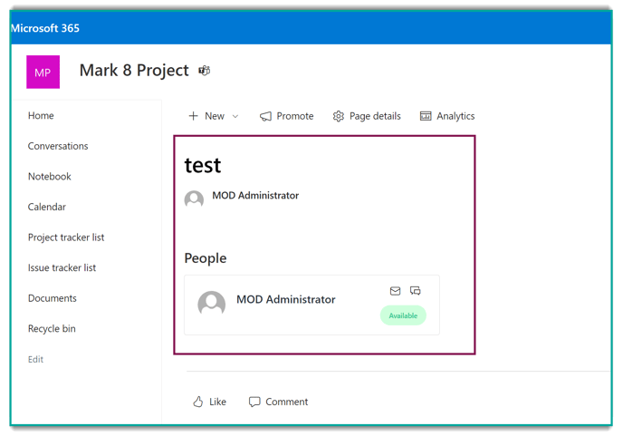Screen dimensions: 623x436
Task: Open the Issue tracker list
Action: [62, 267]
